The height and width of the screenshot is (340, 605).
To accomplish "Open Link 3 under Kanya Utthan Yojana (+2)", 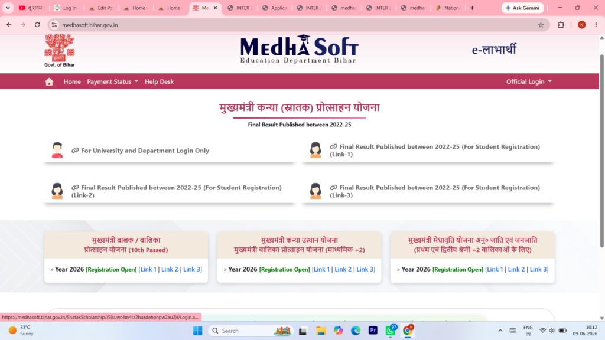I will point(365,269).
